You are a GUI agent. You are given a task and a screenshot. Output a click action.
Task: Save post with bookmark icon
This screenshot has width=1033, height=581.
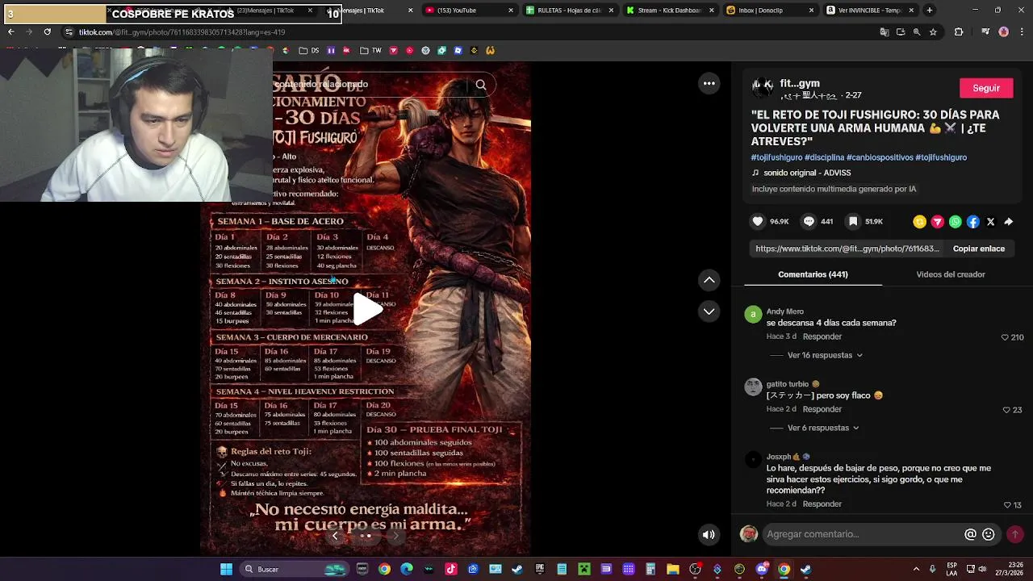(x=853, y=221)
